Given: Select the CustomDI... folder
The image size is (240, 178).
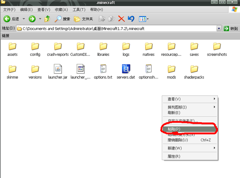Looking at the screenshot, I should click(81, 49).
